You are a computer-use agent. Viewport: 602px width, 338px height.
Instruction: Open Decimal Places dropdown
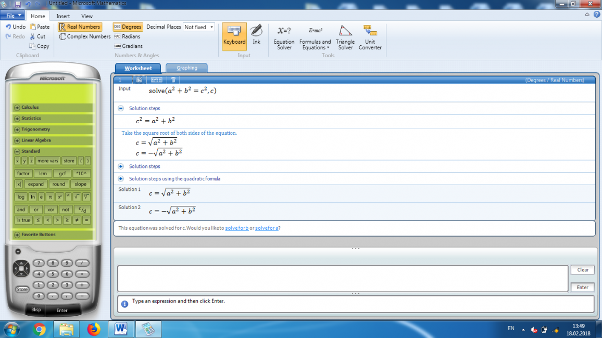click(211, 27)
